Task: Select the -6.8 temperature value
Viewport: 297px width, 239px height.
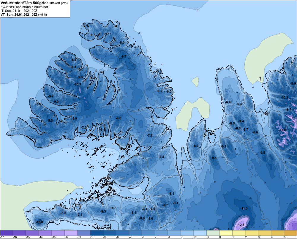Action: tap(161, 157)
